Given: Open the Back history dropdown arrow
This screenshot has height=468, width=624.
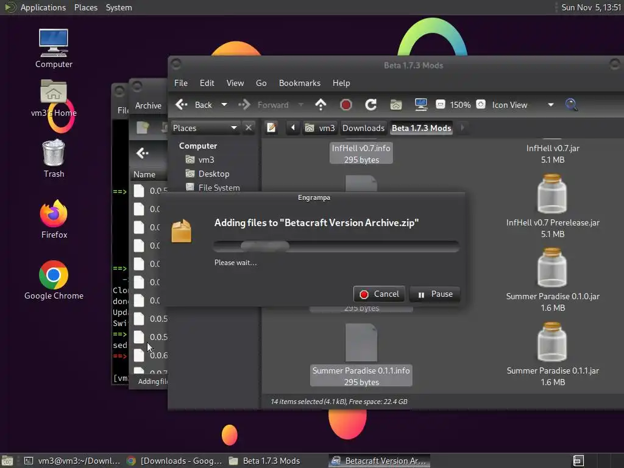Looking at the screenshot, I should point(224,105).
